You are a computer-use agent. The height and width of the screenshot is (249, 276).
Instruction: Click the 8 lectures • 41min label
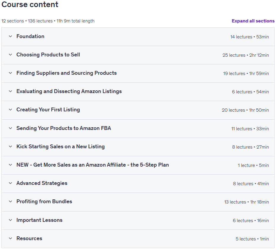(251, 184)
